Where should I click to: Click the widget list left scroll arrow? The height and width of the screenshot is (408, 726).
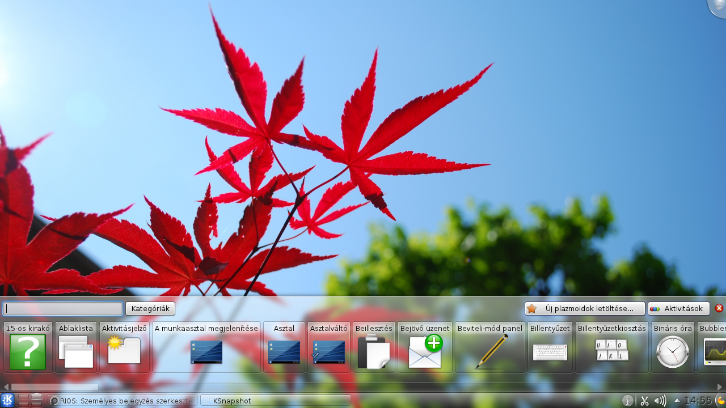(6, 387)
